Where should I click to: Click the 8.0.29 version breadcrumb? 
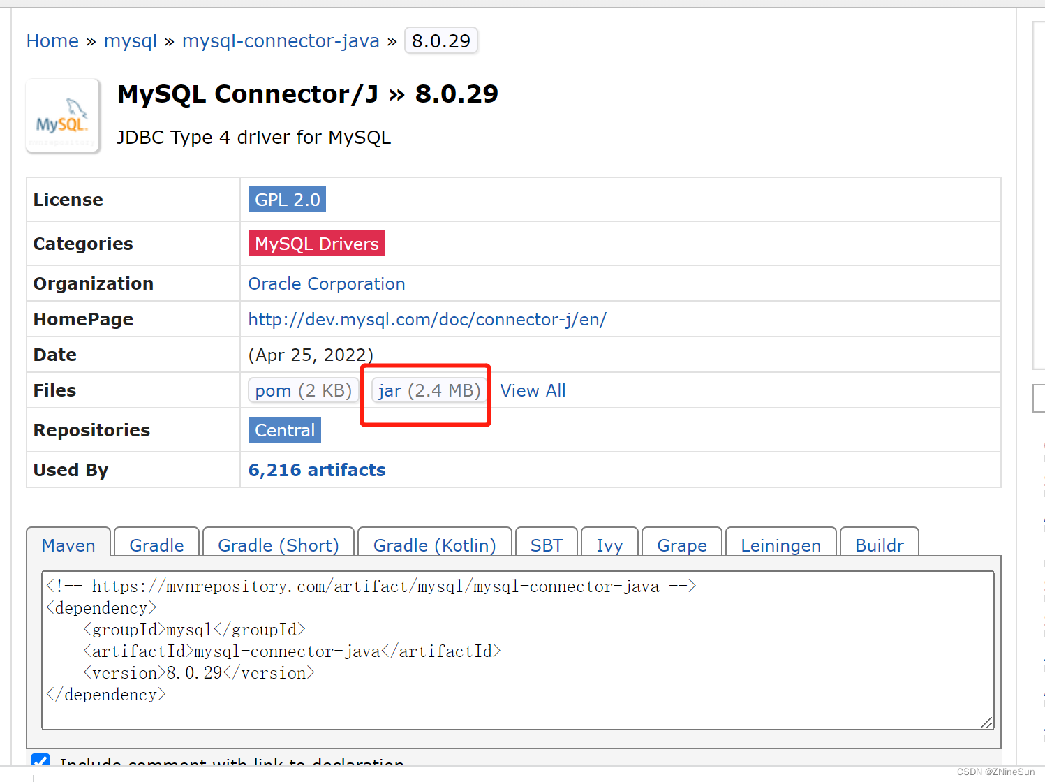441,41
